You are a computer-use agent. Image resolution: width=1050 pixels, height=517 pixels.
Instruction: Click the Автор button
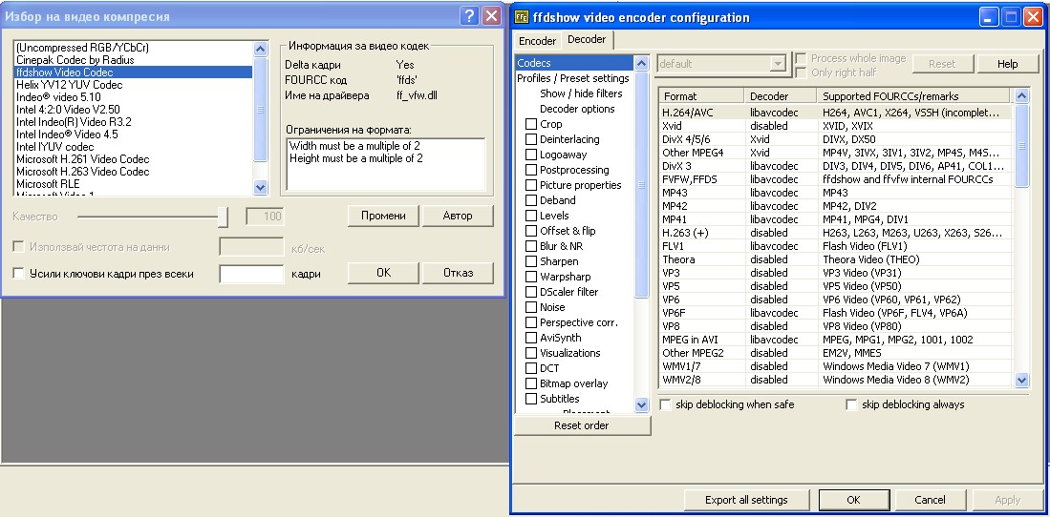(x=458, y=216)
